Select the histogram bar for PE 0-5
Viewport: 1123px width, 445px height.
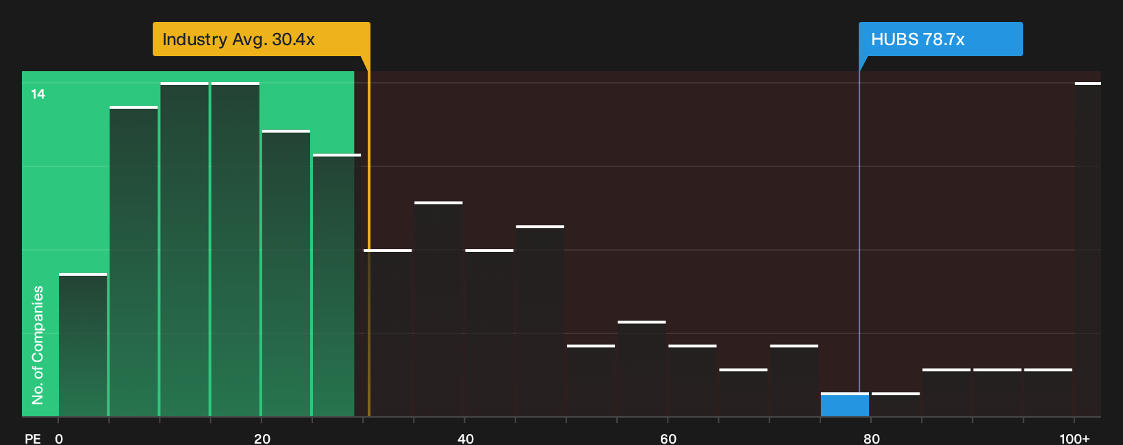tap(83, 345)
